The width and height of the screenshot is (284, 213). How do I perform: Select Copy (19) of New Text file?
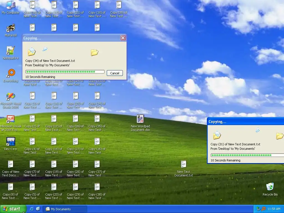pos(54,168)
